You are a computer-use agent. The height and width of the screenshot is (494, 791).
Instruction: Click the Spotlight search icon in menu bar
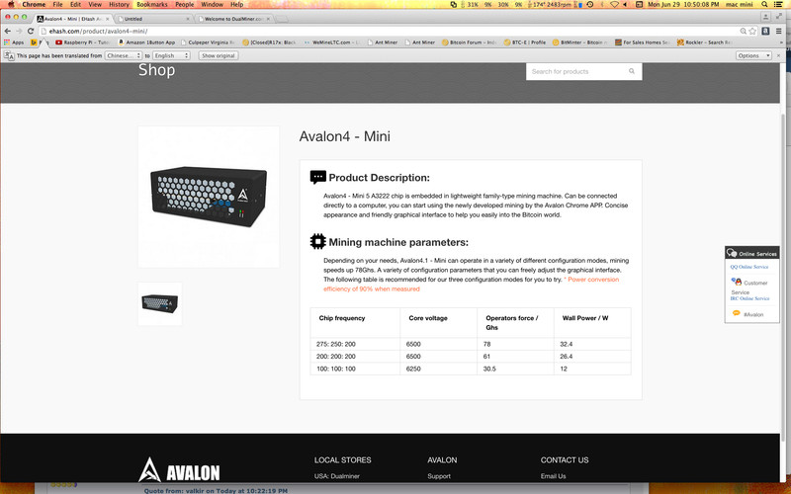tap(764, 4)
